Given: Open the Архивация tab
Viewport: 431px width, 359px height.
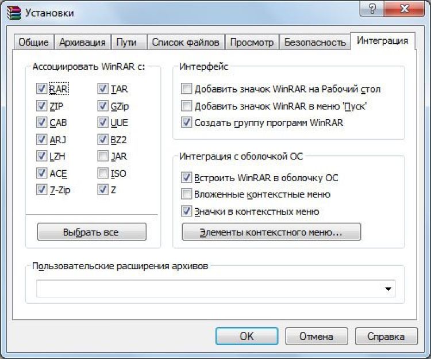Looking at the screenshot, I should point(82,42).
